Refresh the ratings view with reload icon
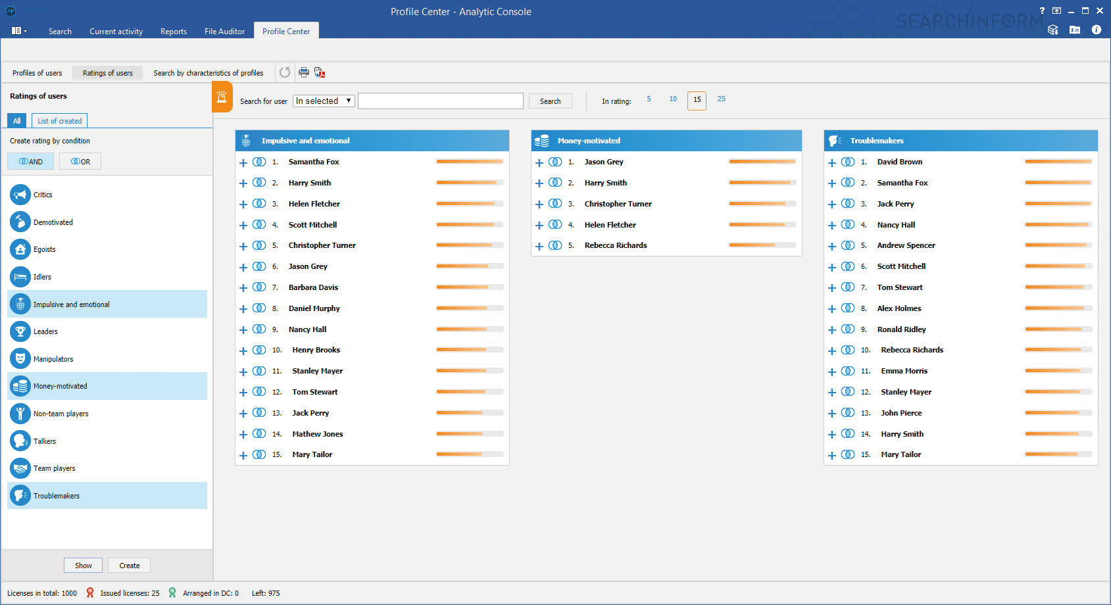Screen dimensions: 1111x605 click(284, 72)
